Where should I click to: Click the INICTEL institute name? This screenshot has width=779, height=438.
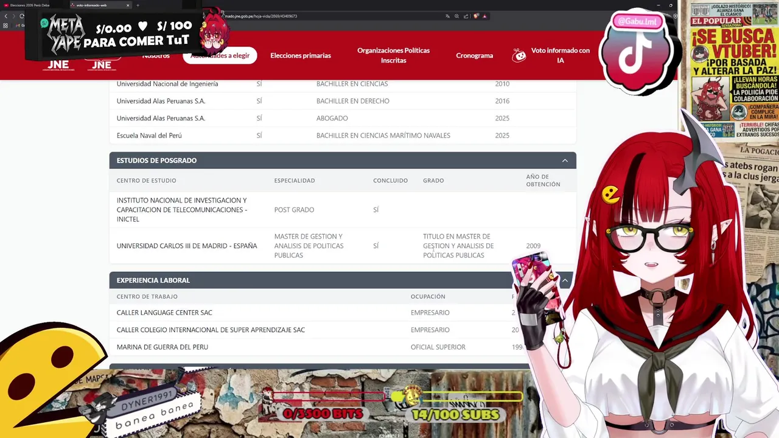(x=182, y=210)
